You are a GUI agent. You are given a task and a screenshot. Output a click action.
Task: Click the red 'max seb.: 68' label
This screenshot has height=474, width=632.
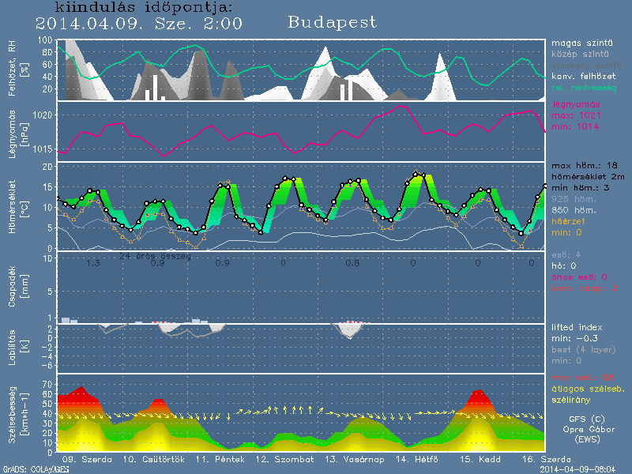[x=581, y=377]
